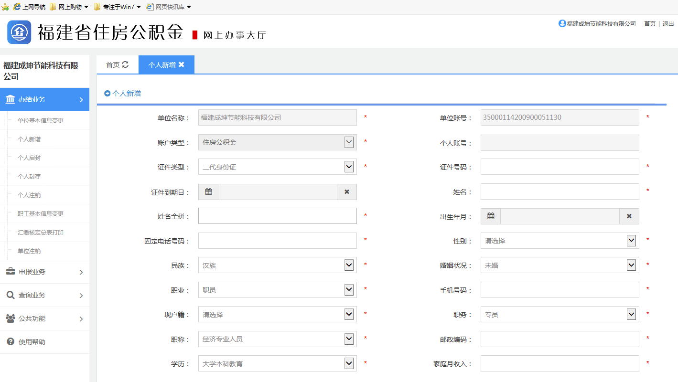This screenshot has height=382, width=678.
Task: Open the 使用帮助 menu item
Action: (44, 342)
